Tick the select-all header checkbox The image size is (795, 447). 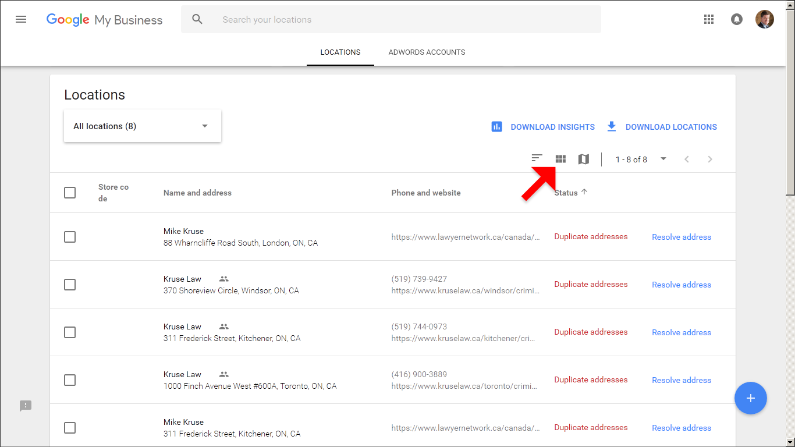click(70, 193)
